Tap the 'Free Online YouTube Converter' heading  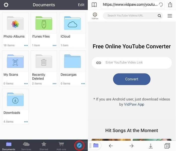(x=132, y=46)
